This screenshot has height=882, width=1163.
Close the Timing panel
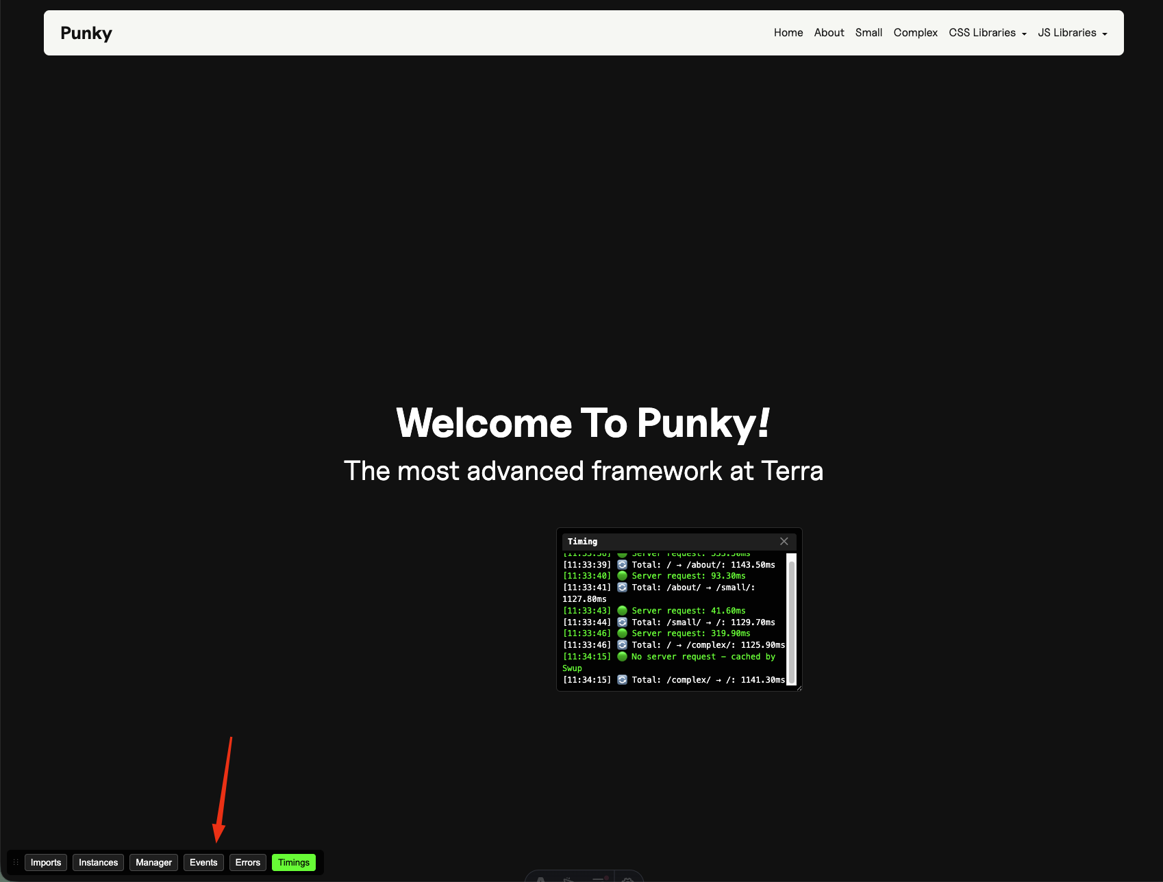784,541
